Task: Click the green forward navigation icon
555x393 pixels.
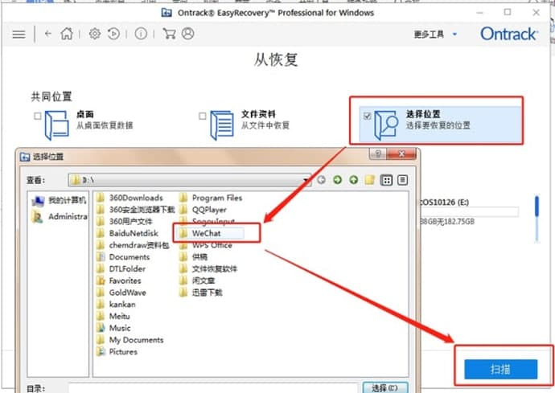Action: [338, 180]
